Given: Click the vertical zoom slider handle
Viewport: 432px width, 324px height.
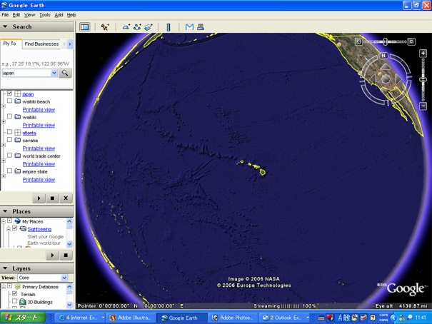Looking at the screenshot, I should (x=423, y=79).
